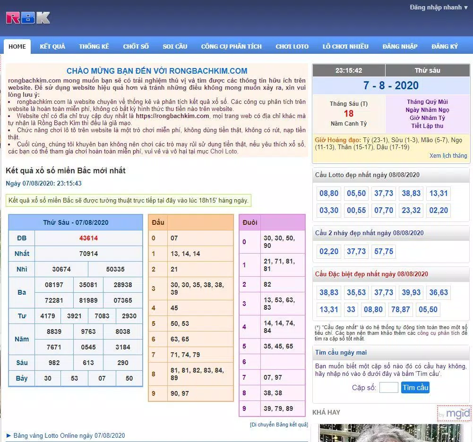The width and height of the screenshot is (473, 442).
Task: Click second prize number 30674
Action: [61, 269]
